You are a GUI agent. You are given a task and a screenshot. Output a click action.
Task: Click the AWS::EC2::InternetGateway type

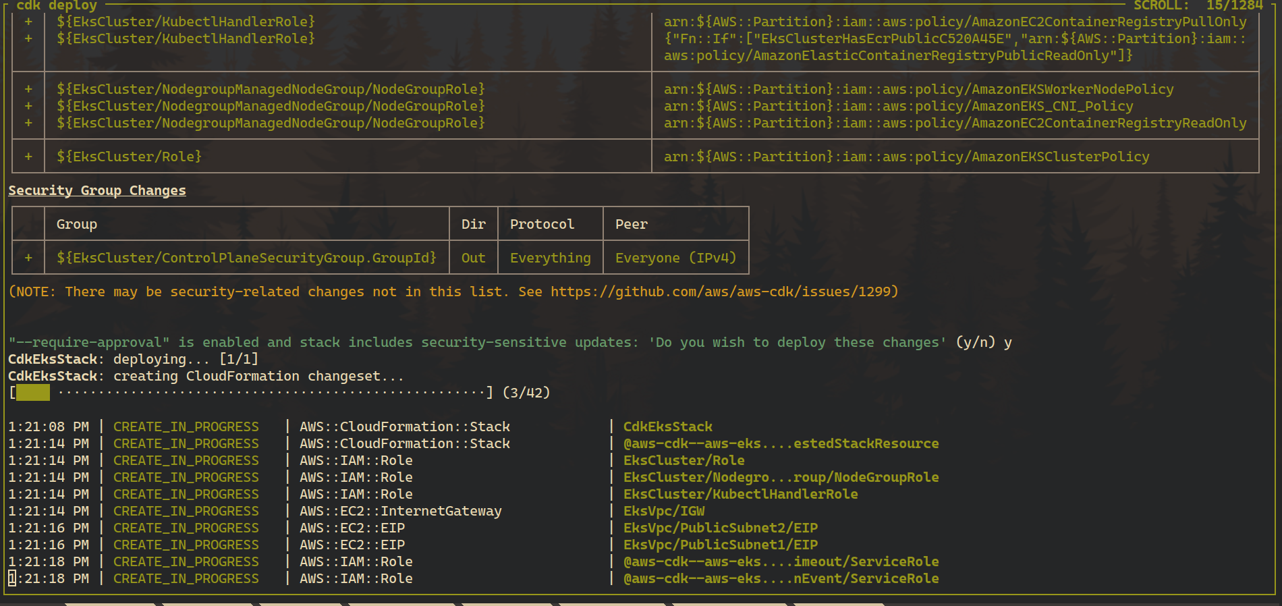tap(401, 511)
